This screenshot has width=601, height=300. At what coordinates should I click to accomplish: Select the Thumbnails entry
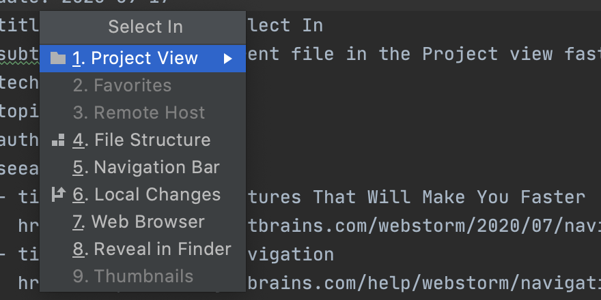(x=132, y=276)
